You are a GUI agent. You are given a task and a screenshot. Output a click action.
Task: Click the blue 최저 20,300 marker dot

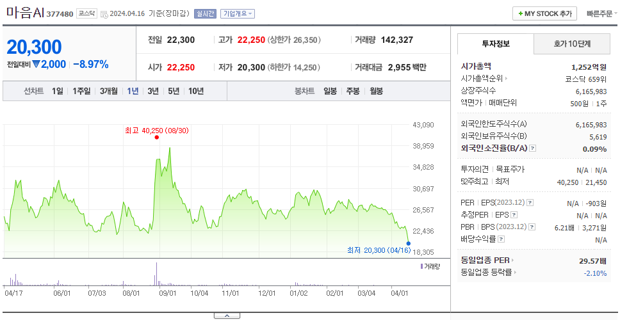click(x=409, y=243)
